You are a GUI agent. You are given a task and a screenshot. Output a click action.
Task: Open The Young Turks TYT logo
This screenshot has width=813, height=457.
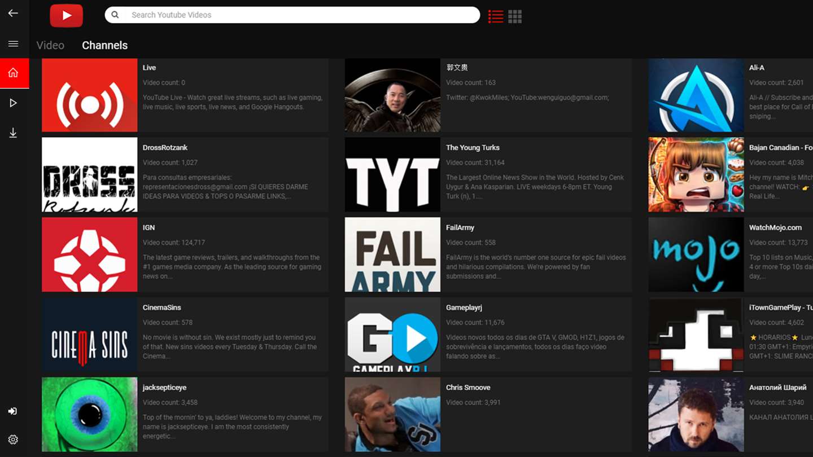tap(392, 175)
